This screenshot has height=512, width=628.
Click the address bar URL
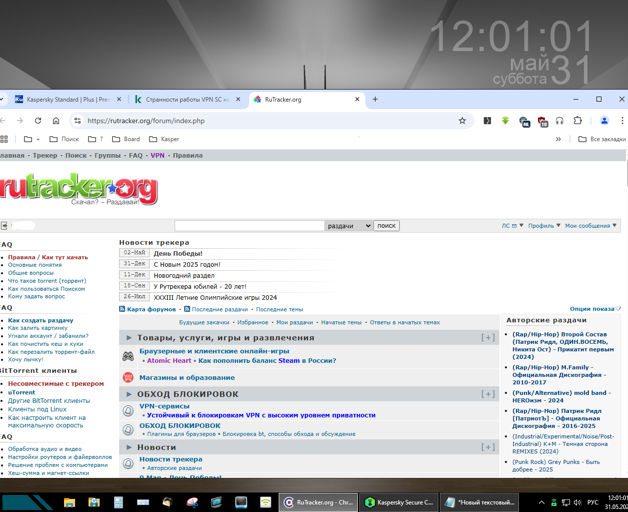pos(146,121)
